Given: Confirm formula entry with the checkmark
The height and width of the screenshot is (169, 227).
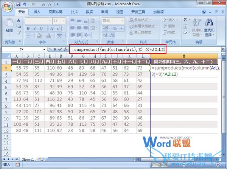Looking at the screenshot, I should tap(60, 49).
